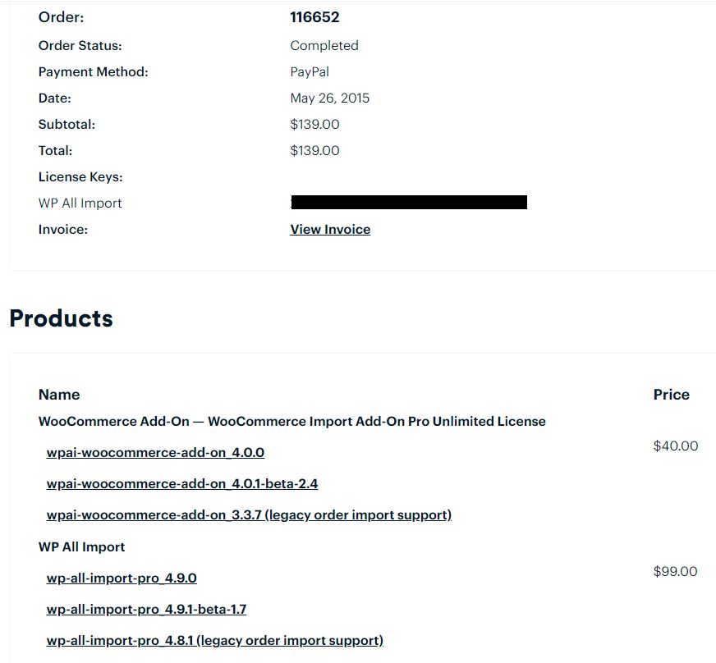716x663 pixels.
Task: Click the Subtotal amount $139.00
Action: [x=314, y=125]
